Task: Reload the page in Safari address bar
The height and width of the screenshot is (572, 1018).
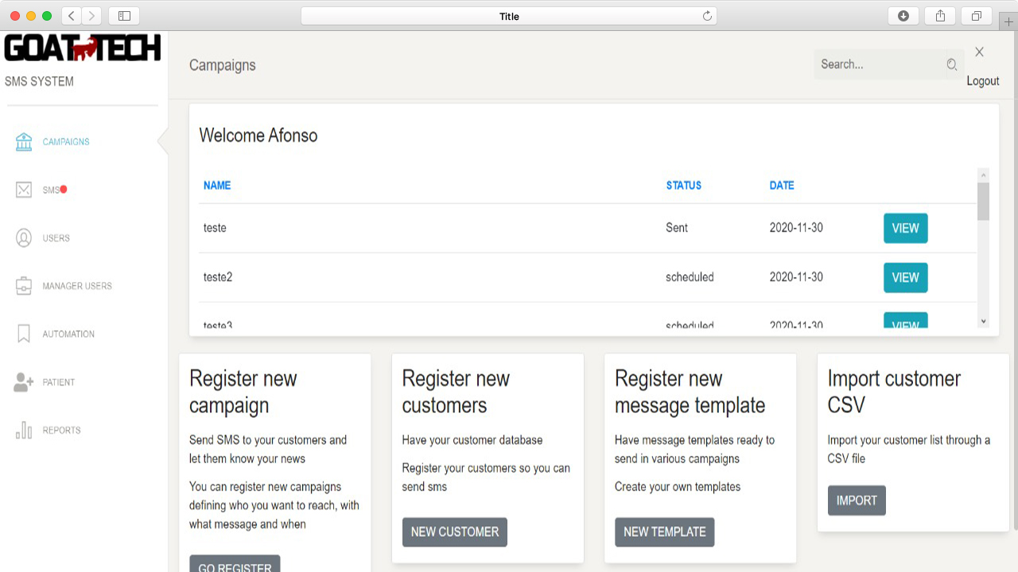Action: pos(706,16)
